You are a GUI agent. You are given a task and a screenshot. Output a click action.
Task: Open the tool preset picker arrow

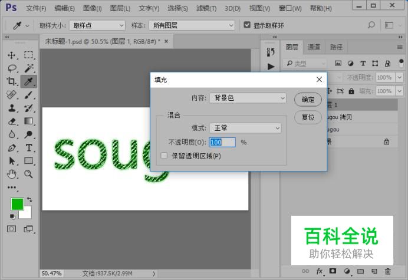[x=27, y=25]
